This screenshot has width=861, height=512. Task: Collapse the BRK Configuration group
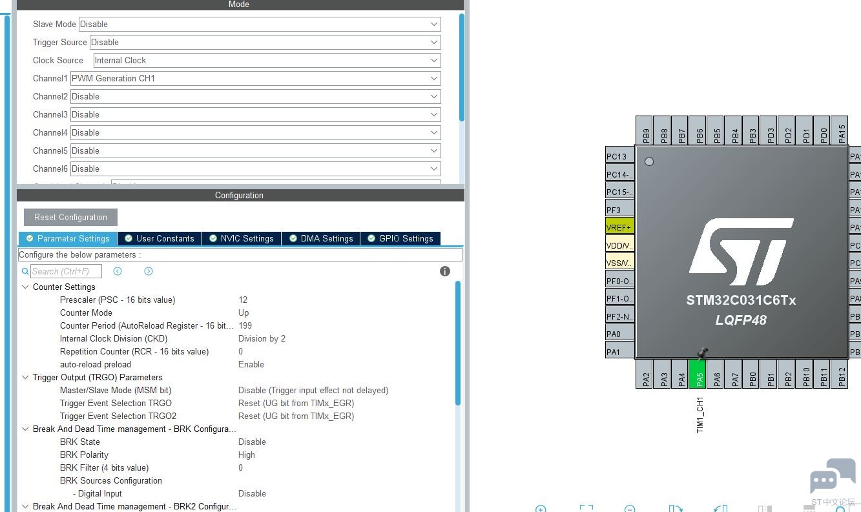pyautogui.click(x=25, y=429)
